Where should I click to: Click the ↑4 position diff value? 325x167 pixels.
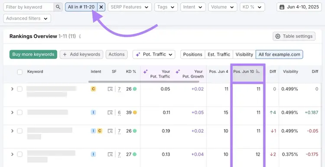click(x=273, y=112)
